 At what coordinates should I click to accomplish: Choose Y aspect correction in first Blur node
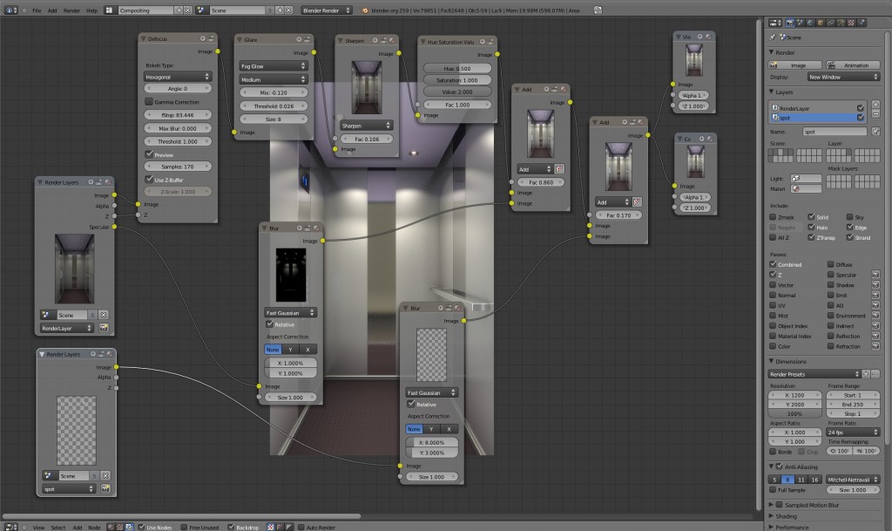[x=290, y=350]
